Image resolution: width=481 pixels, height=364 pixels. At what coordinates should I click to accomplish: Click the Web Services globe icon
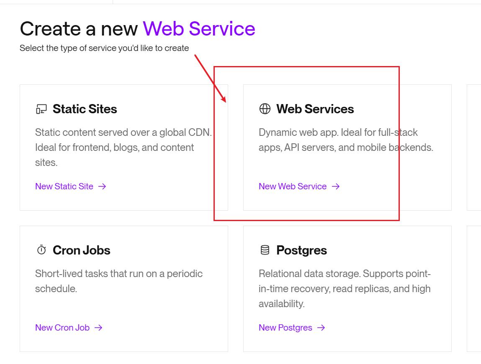click(265, 109)
